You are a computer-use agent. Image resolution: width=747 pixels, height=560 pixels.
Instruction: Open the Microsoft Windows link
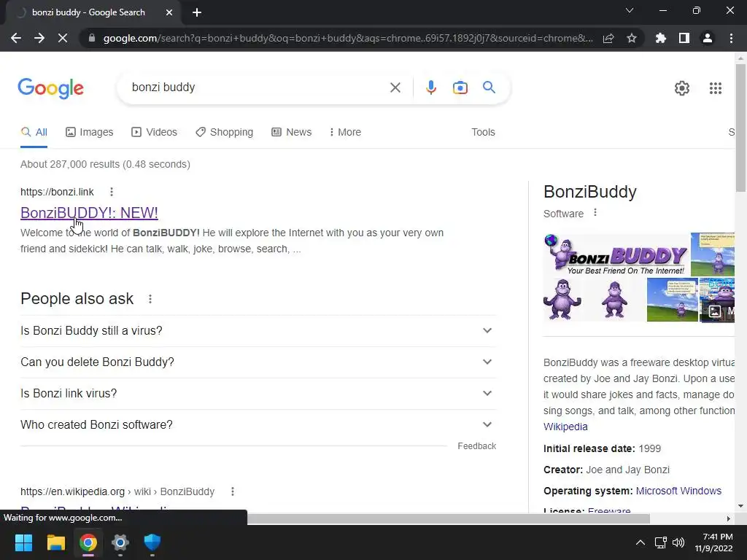[x=678, y=491]
